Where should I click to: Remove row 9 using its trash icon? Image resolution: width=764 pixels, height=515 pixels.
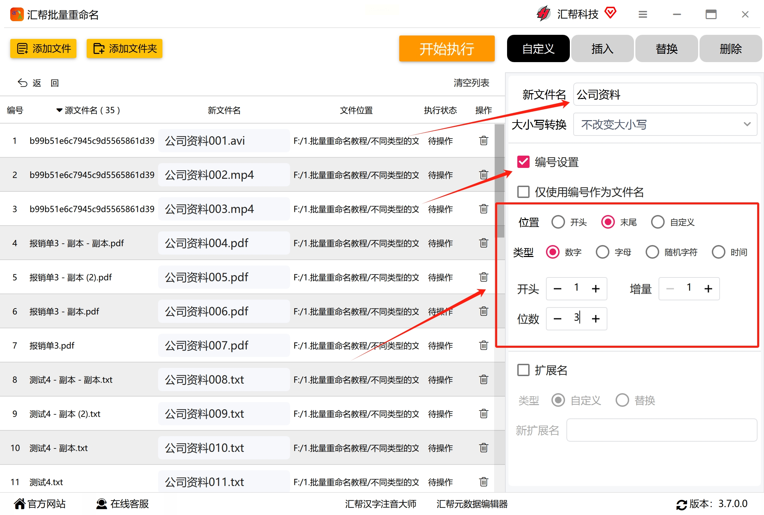[484, 414]
